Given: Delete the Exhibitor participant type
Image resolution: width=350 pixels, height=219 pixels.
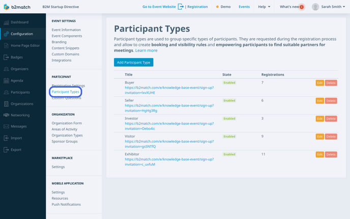Looking at the screenshot, I should (x=331, y=154).
